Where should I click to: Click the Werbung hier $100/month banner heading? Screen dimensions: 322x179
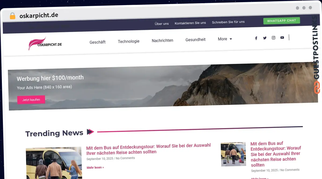[50, 78]
